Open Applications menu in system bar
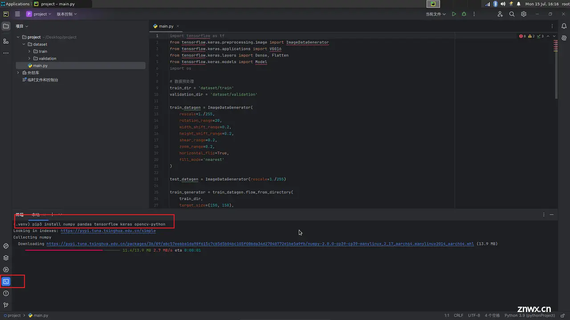The width and height of the screenshot is (570, 320). click(15, 4)
